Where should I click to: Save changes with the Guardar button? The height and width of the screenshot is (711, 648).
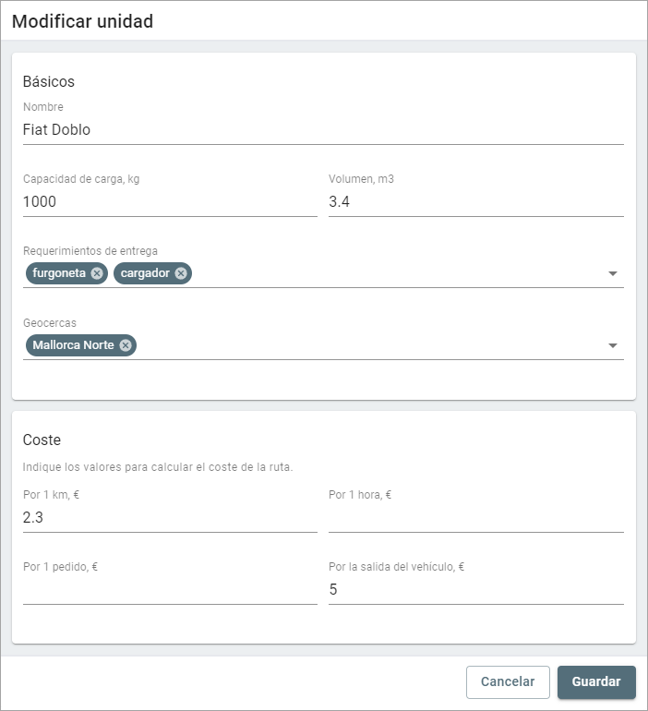[596, 681]
